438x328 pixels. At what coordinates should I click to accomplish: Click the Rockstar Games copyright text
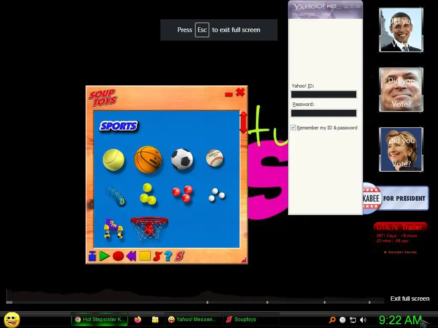400,252
